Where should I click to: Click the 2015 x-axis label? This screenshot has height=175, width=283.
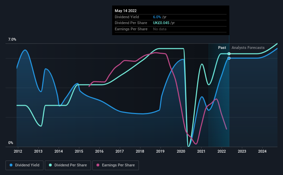79,151
